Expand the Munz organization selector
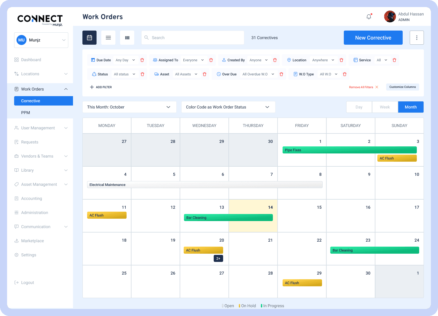 (x=41, y=40)
